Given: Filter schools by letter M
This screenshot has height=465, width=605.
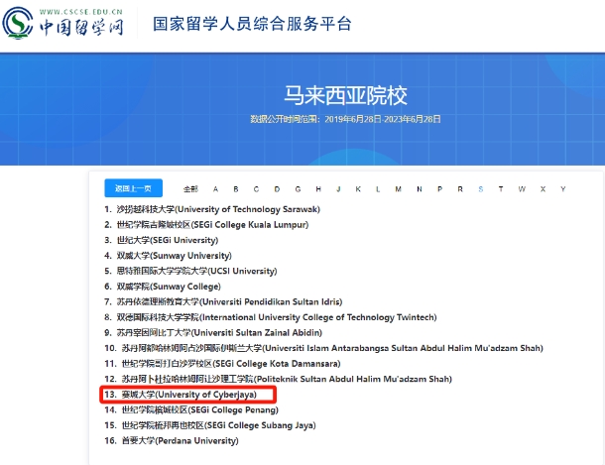Looking at the screenshot, I should point(398,189).
